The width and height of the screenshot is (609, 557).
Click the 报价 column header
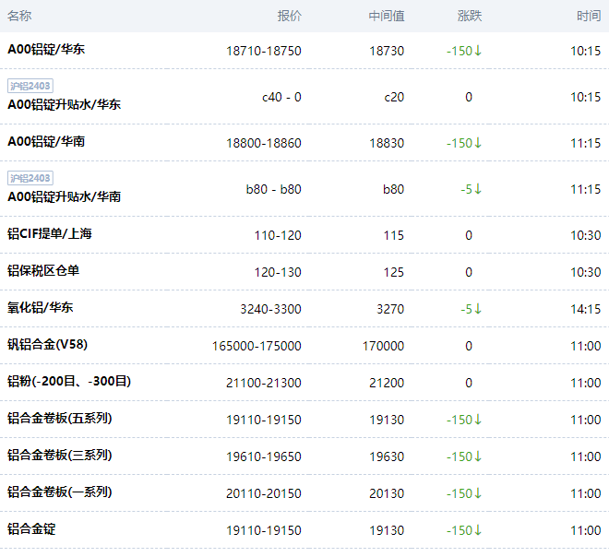tap(290, 16)
